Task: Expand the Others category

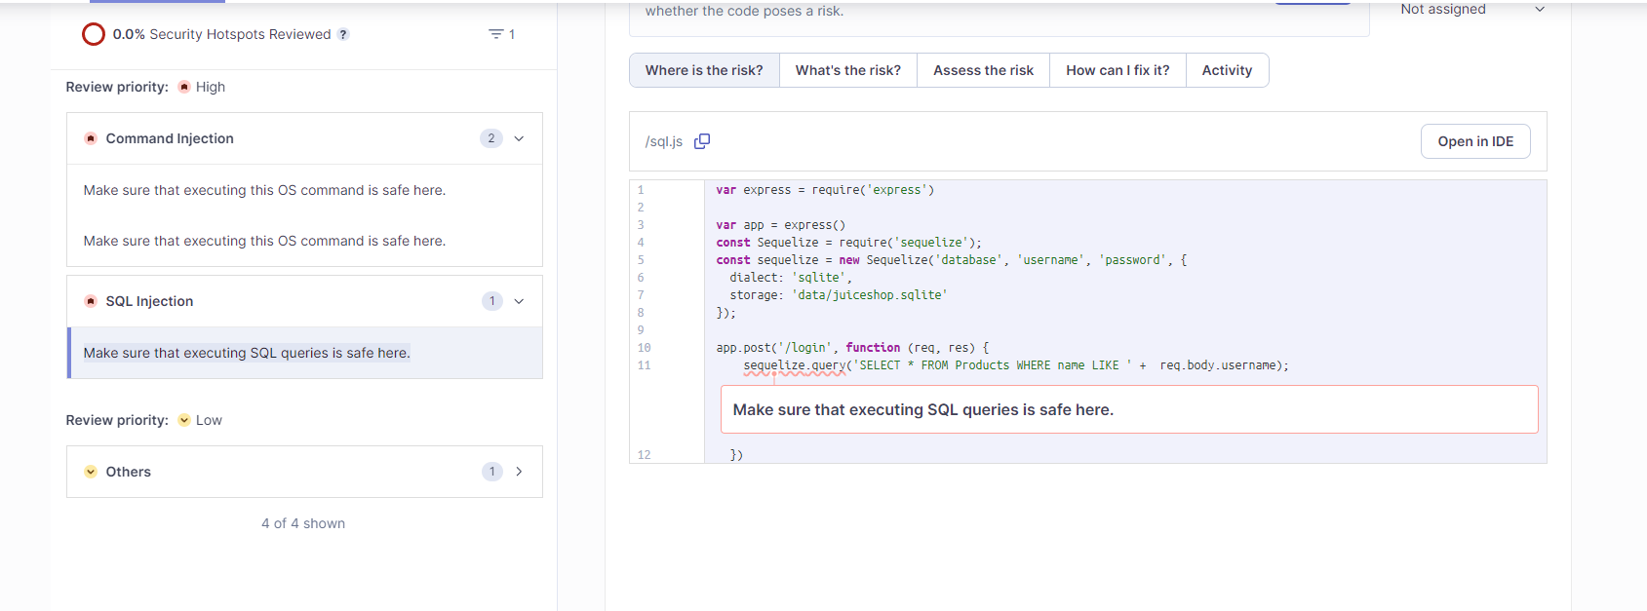Action: tap(519, 472)
